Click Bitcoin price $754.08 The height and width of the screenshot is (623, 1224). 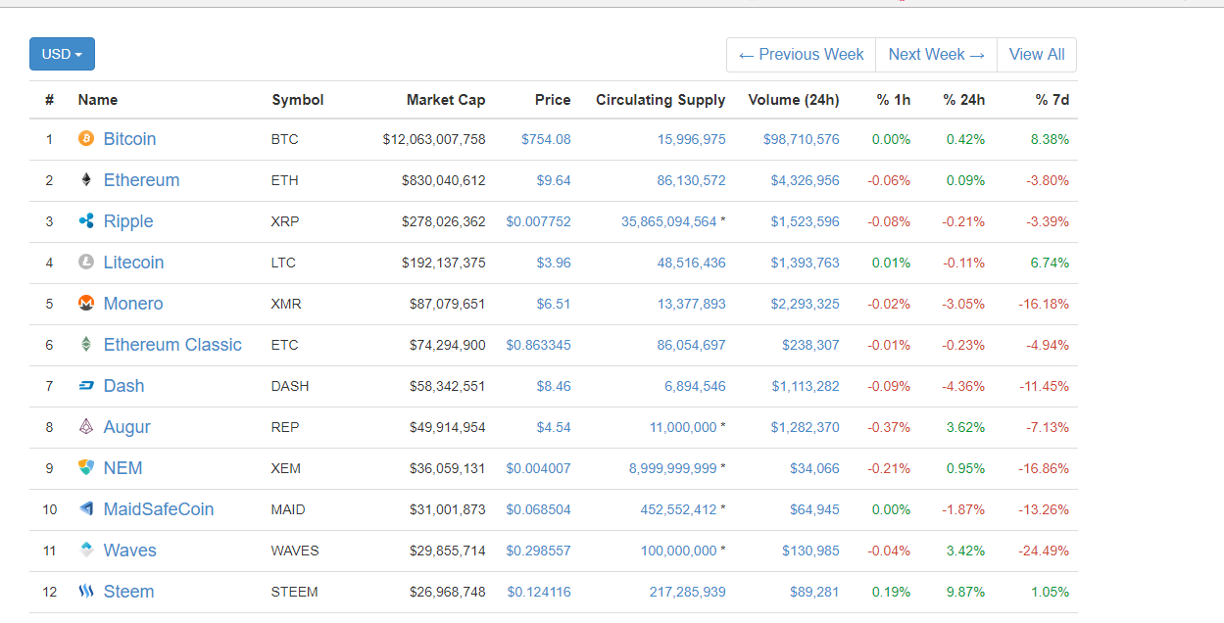(546, 139)
